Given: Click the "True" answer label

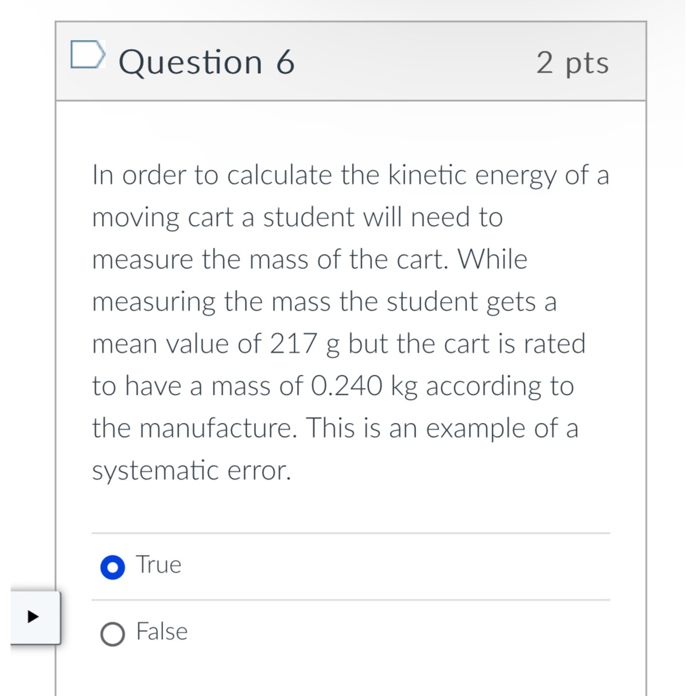Looking at the screenshot, I should [159, 565].
